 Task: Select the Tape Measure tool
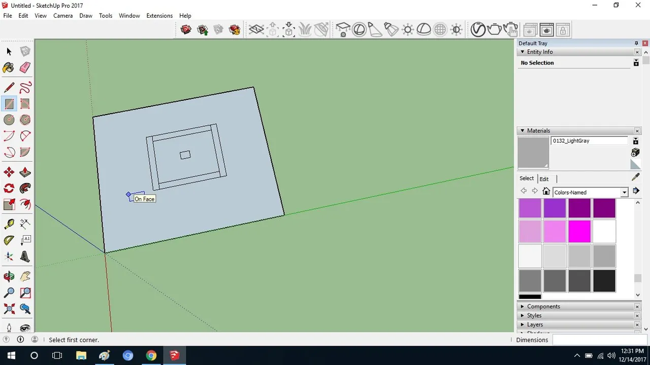click(9, 224)
